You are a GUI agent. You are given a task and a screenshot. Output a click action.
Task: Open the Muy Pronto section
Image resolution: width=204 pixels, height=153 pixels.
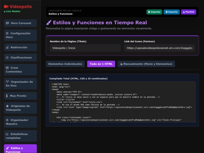[x=20, y=96]
